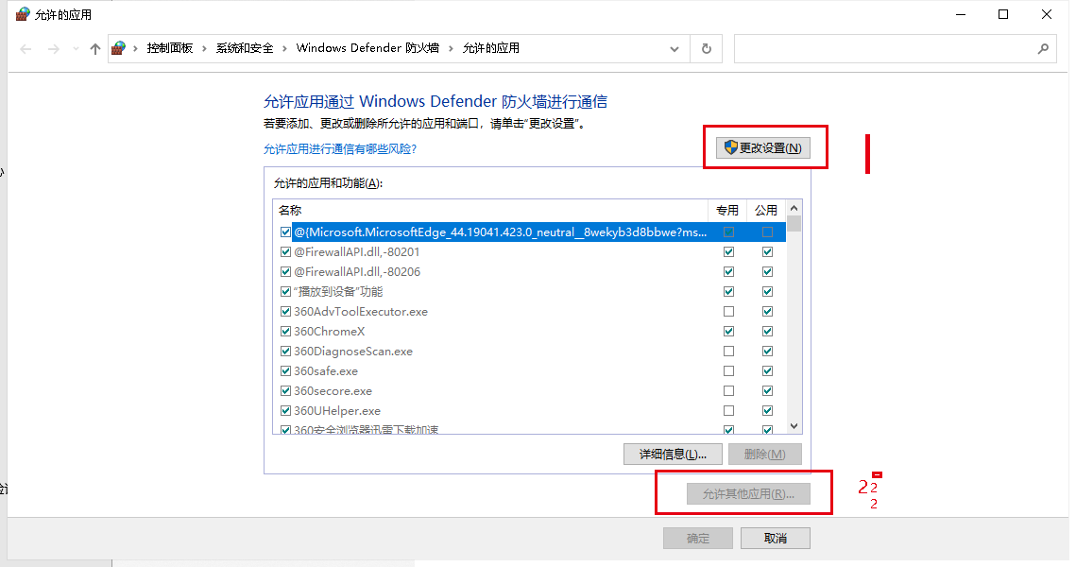This screenshot has width=1076, height=567.
Task: Select the 360secore.exe row text
Action: click(x=333, y=391)
